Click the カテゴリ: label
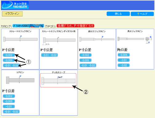The height and width of the screenshot is (118, 155). [50, 26]
